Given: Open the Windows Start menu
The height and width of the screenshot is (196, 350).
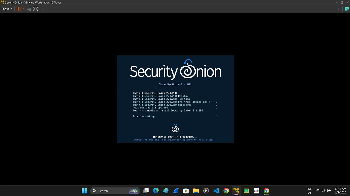Looking at the screenshot, I should coord(84,191).
